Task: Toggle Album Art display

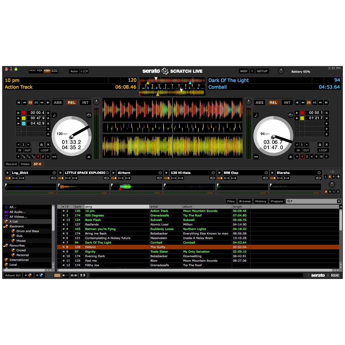Action: click(x=13, y=276)
